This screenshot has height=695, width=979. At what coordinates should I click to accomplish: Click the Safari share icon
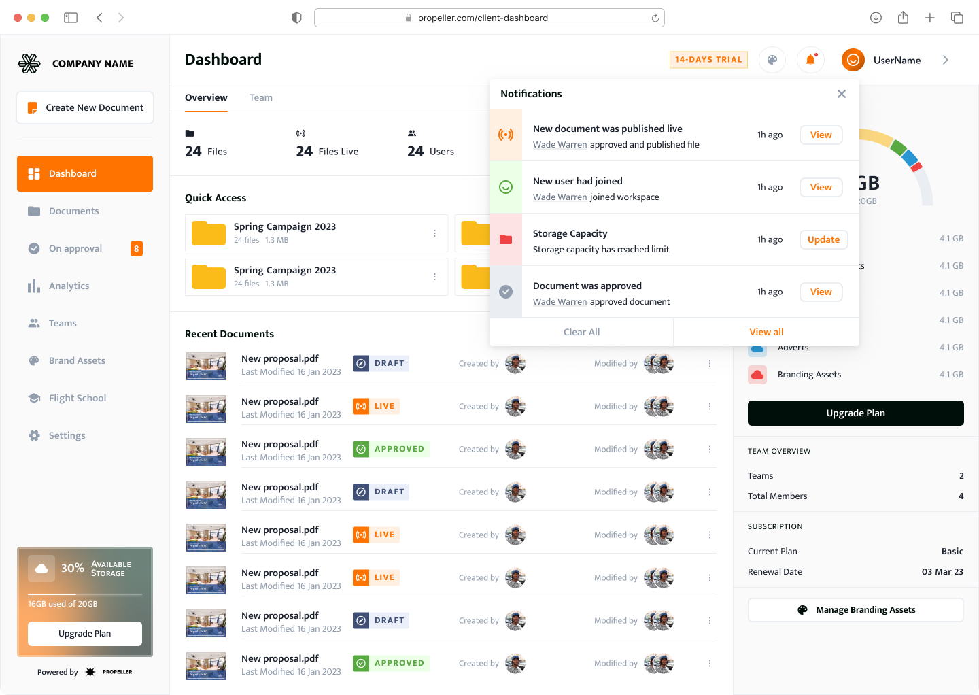[x=903, y=18]
